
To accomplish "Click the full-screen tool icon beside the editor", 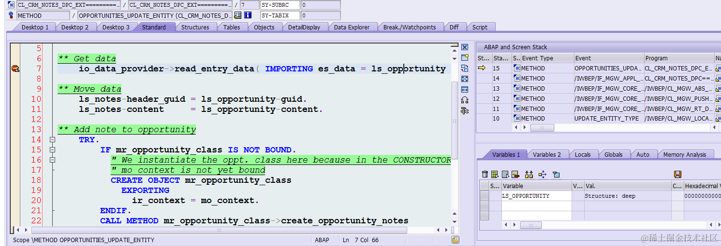I will click(x=465, y=79).
